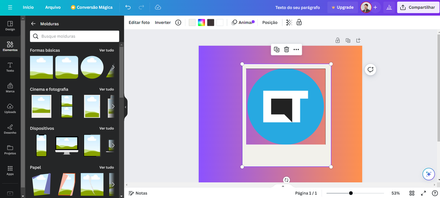Viewport: 440px width, 198px height.
Task: Add a comment with the bubble icon
Action: [x=370, y=69]
